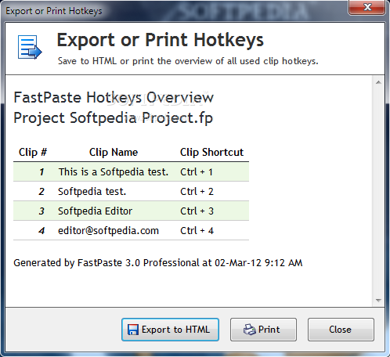The width and height of the screenshot is (390, 357).
Task: Click the 'Save to HTML or print' description text
Action: (188, 61)
